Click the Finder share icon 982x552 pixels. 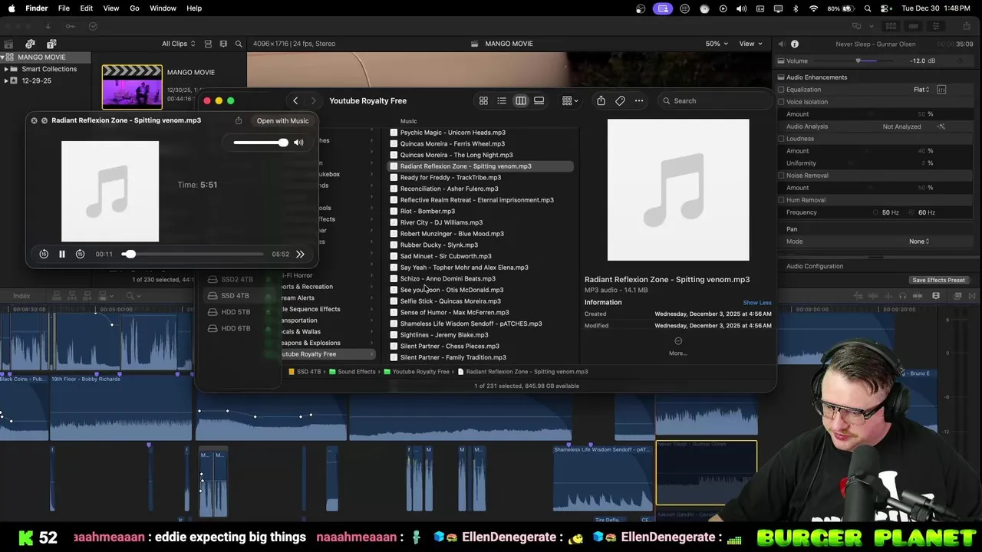tap(601, 100)
